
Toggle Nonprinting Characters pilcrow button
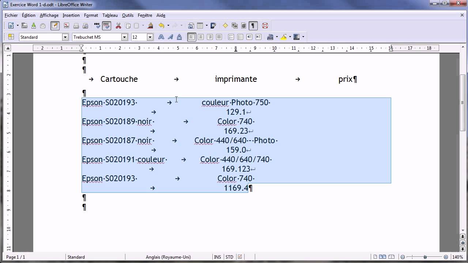pyautogui.click(x=253, y=26)
